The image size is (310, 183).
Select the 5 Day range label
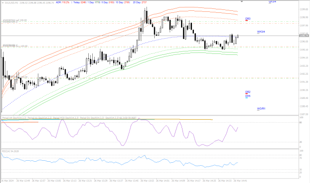[x=108, y=2]
